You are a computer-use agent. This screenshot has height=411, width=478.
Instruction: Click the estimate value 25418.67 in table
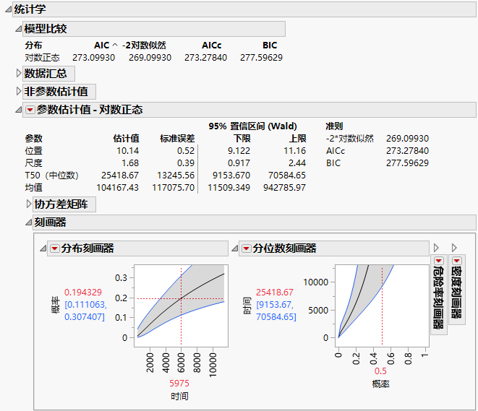(120, 176)
